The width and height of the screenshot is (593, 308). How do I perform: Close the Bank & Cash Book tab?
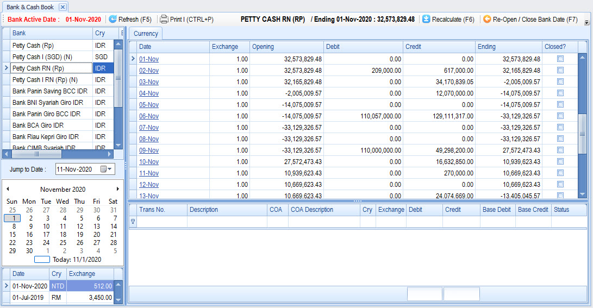[63, 7]
